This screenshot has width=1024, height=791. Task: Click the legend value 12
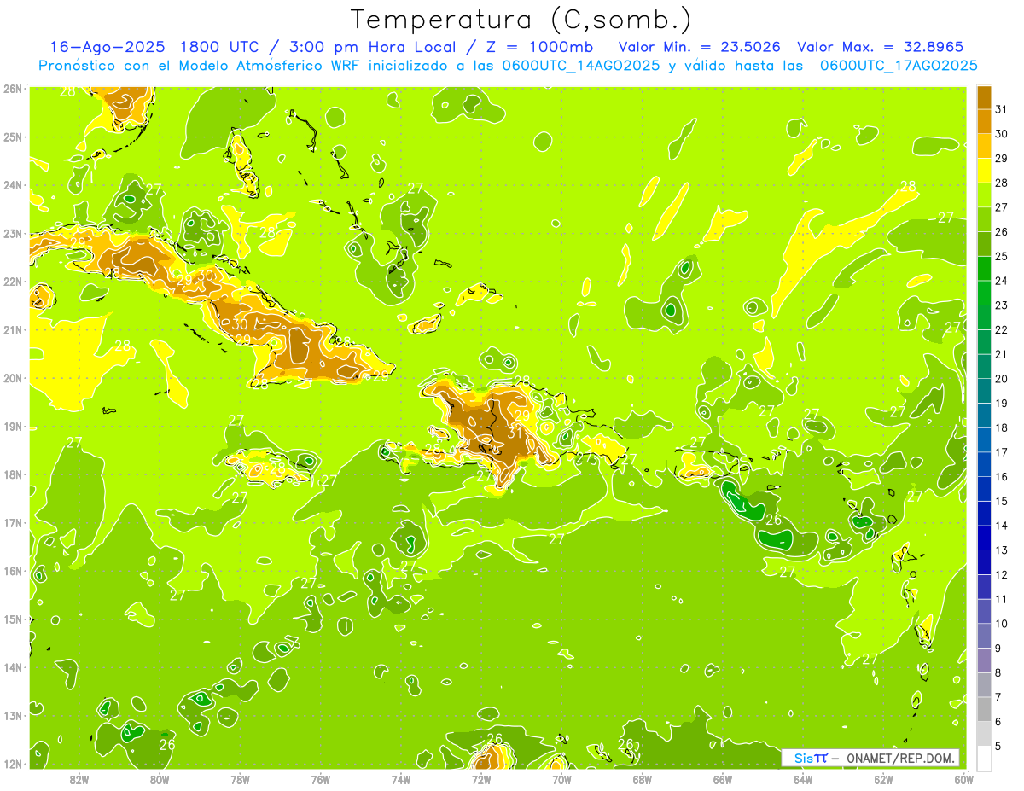pyautogui.click(x=1002, y=574)
